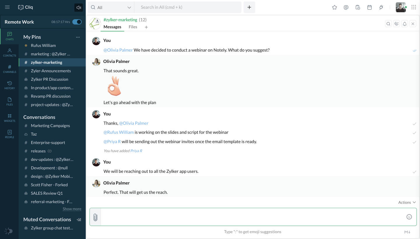Screen dimensions: 420x239
Task: Open Rufus William pinned chat
Action: (x=52, y=45)
